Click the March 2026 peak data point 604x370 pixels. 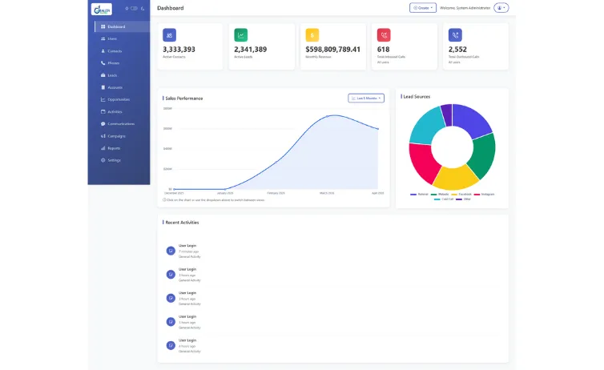(328, 116)
